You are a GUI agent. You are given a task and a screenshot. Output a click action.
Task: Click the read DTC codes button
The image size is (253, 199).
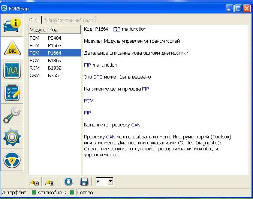34,182
